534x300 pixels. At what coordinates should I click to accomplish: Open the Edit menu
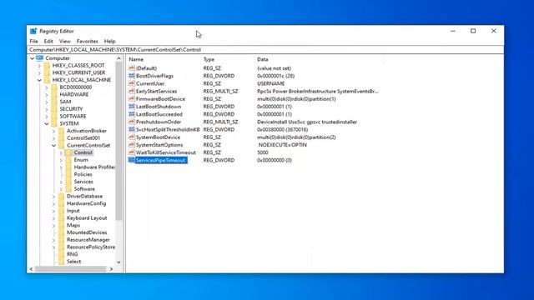[48, 41]
